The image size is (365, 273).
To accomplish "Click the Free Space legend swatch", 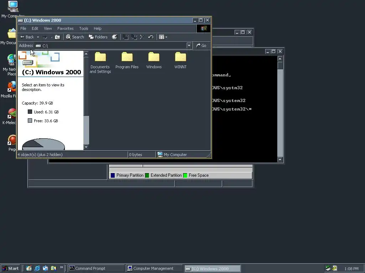I will [x=185, y=175].
